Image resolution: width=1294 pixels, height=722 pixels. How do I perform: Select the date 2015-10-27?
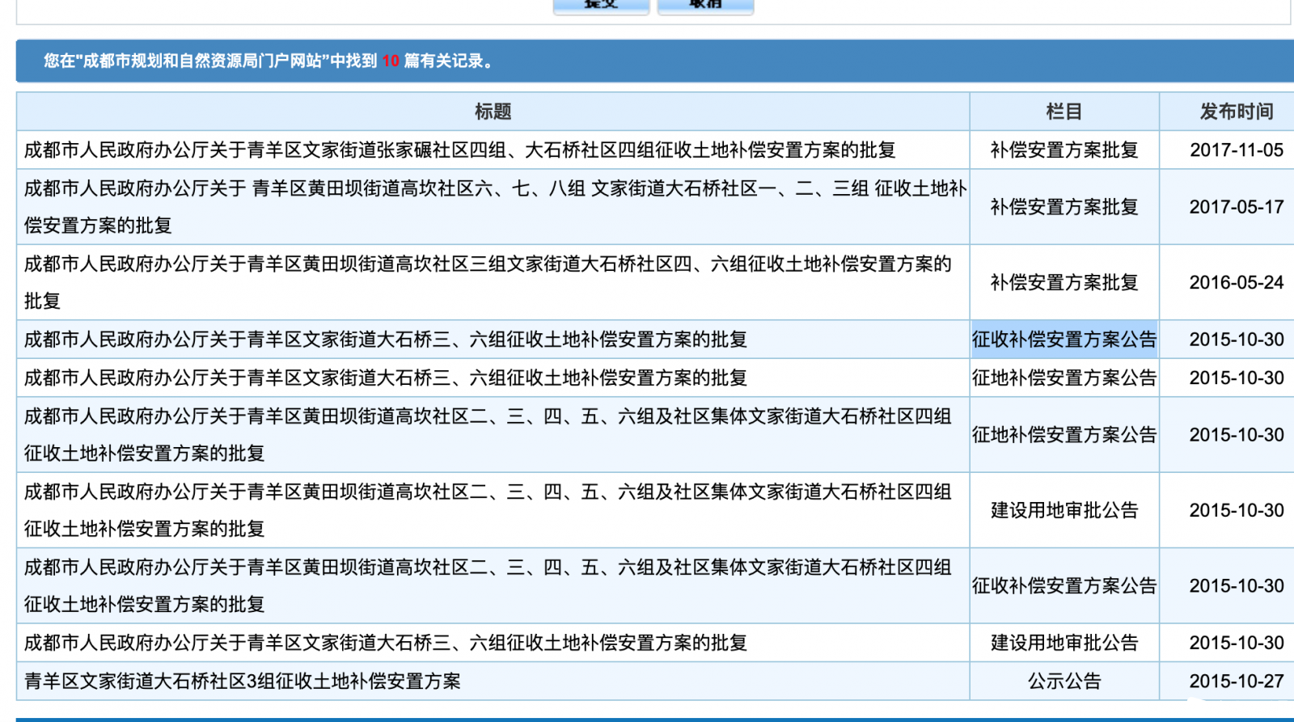click(1237, 682)
